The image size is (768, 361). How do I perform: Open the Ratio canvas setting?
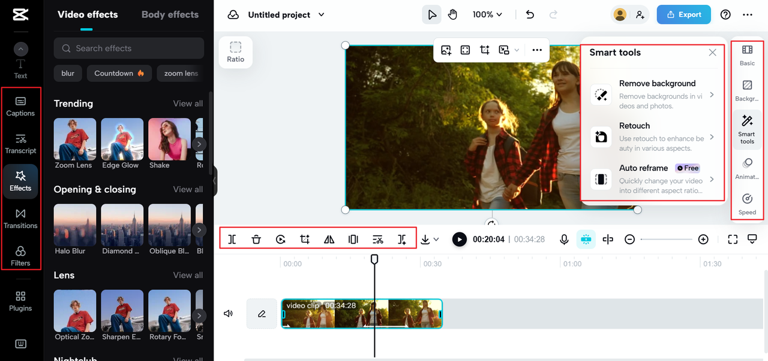(236, 52)
